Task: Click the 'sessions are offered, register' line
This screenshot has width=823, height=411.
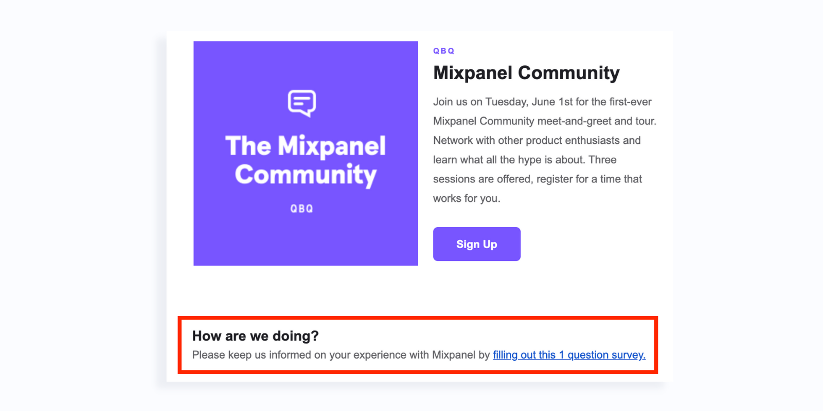Action: click(538, 179)
